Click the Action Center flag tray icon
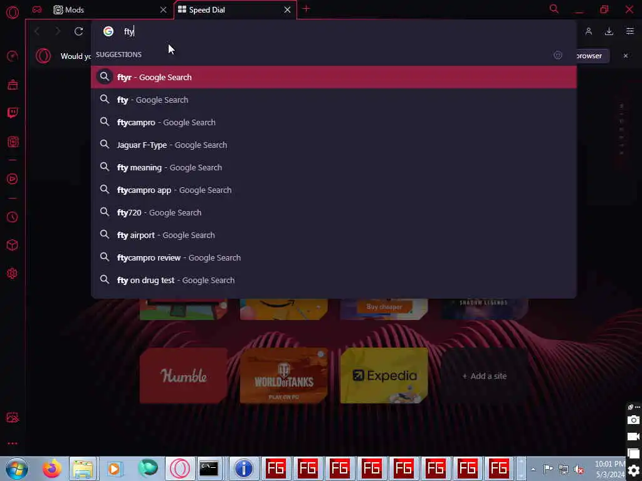 548,469
